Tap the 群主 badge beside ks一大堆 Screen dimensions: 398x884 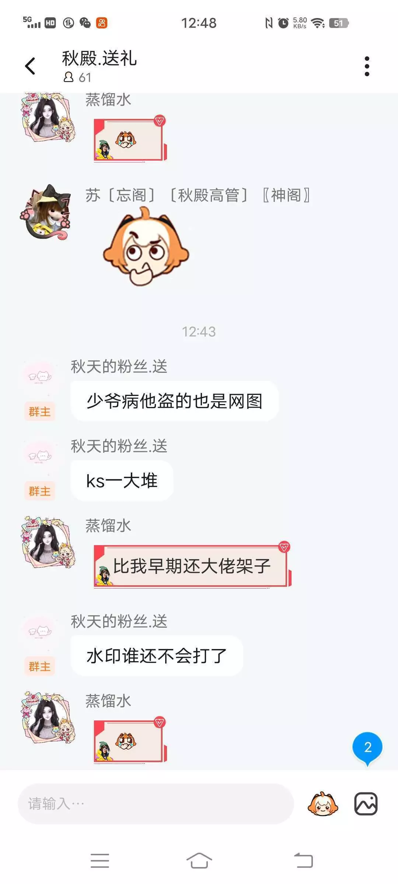pos(39,491)
